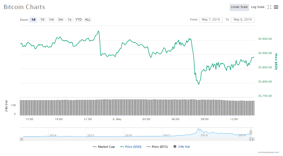Click the From date field

tap(211, 20)
